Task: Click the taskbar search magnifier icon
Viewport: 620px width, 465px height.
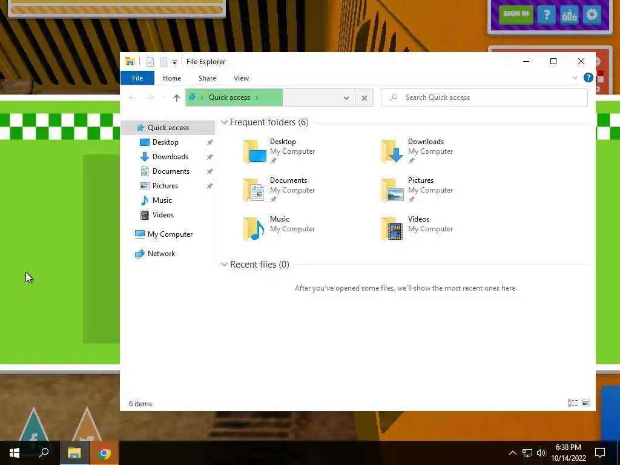Action: point(44,453)
